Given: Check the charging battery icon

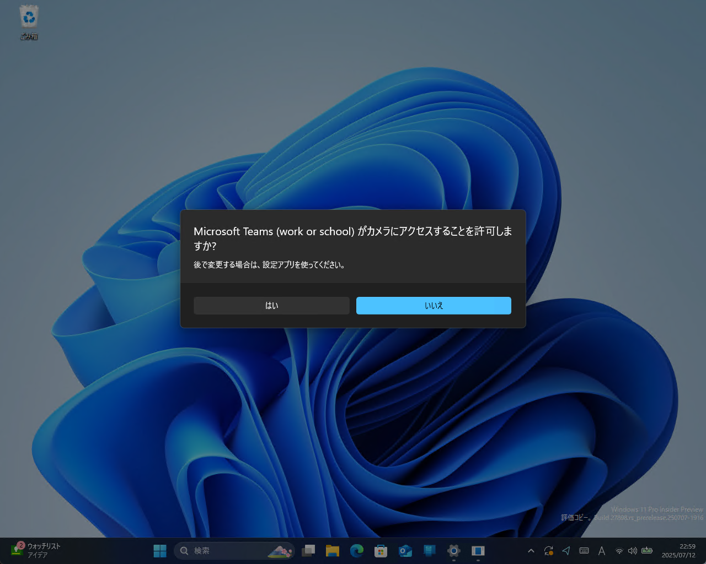Looking at the screenshot, I should tap(646, 551).
